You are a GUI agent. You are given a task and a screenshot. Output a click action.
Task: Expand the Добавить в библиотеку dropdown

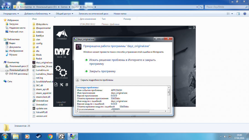coord(37,13)
